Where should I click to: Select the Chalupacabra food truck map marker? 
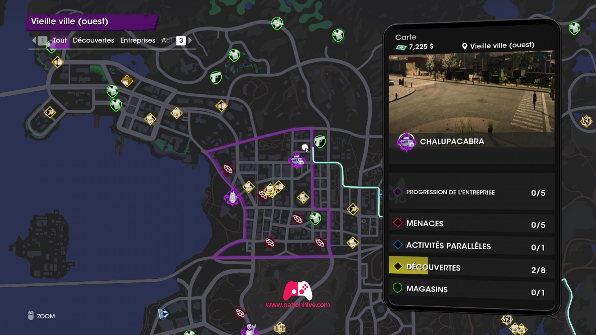(x=297, y=160)
